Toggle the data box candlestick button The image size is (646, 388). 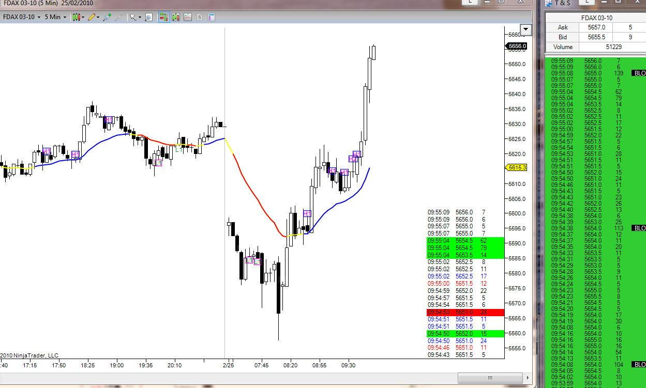pyautogui.click(x=176, y=17)
